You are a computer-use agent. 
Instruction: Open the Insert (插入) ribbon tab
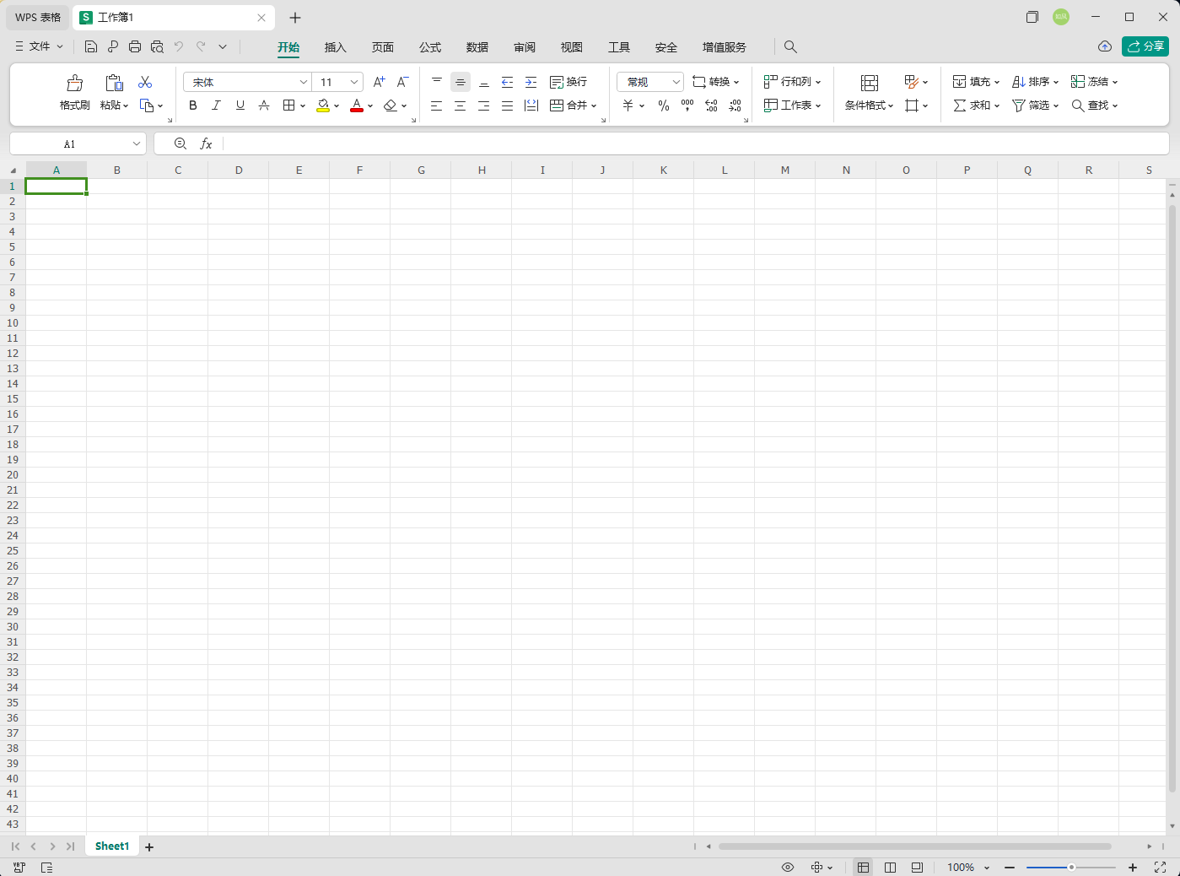tap(336, 47)
